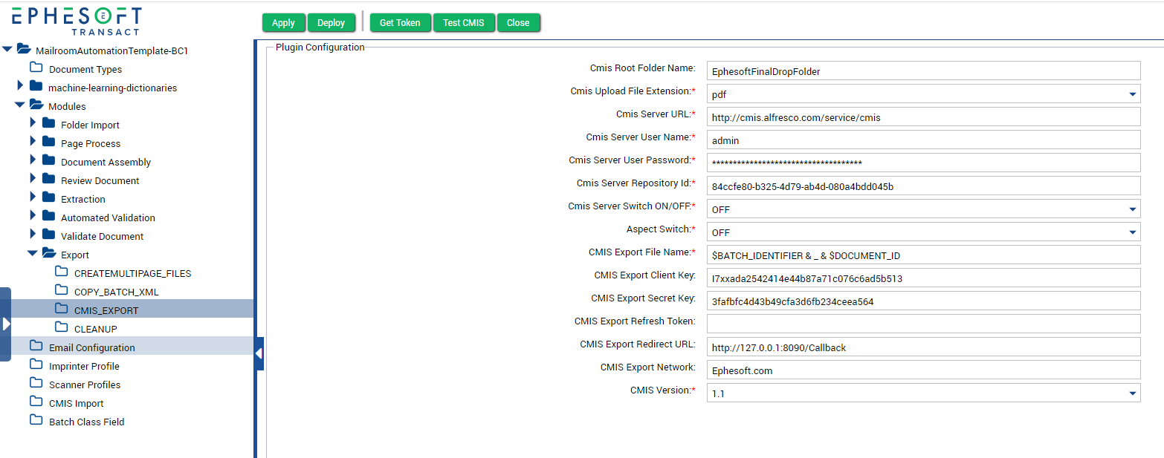This screenshot has width=1164, height=458.
Task: Open the Batch Class Field item
Action: (87, 422)
